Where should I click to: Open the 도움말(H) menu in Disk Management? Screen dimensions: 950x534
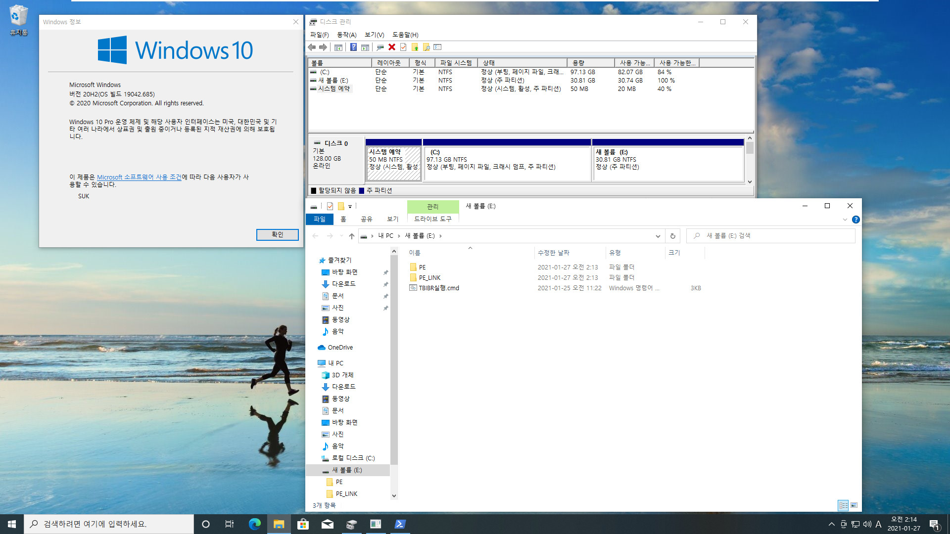(x=405, y=35)
